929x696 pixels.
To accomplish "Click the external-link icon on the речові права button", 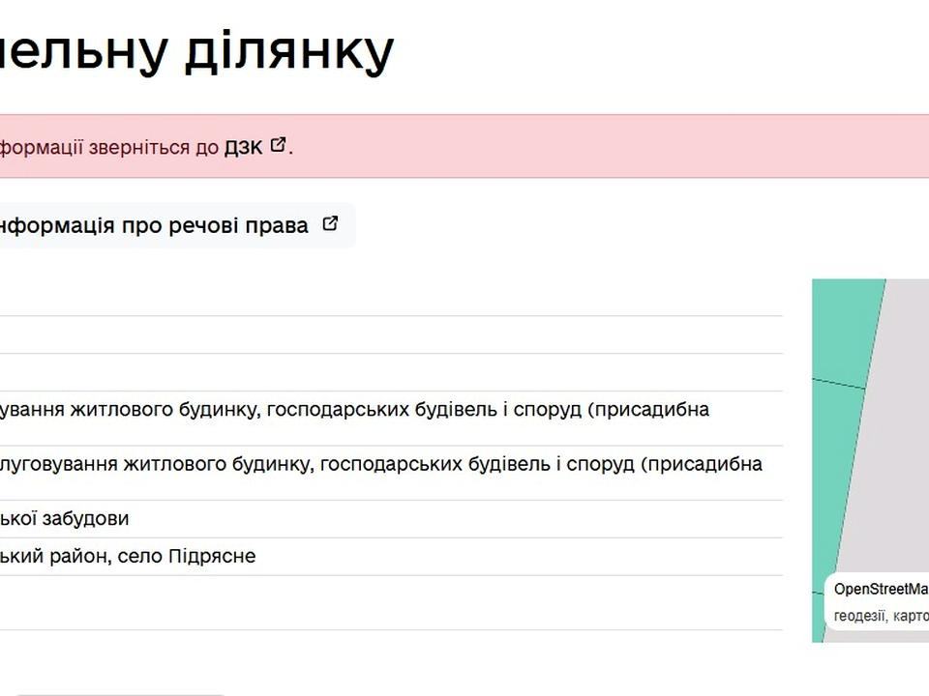I will click(x=330, y=224).
